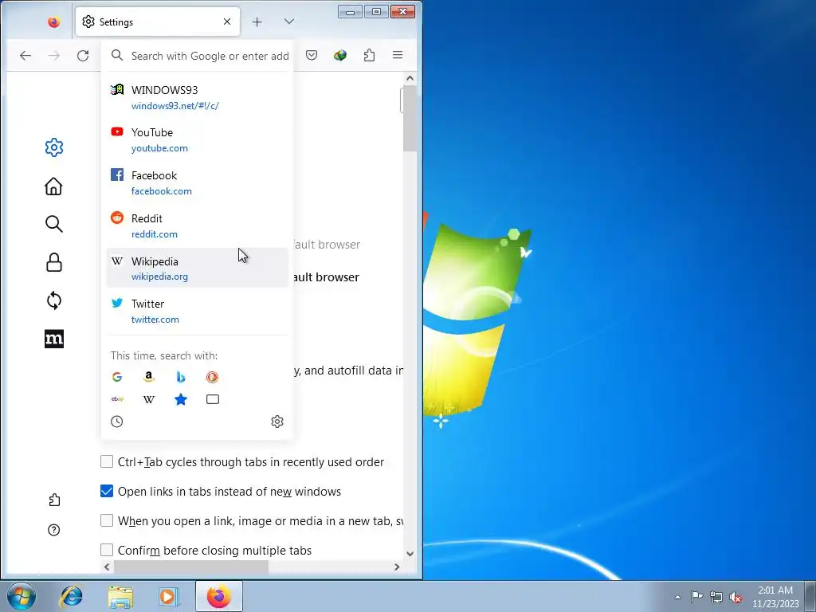816x612 pixels.
Task: Search this time with Bing
Action: pos(181,377)
